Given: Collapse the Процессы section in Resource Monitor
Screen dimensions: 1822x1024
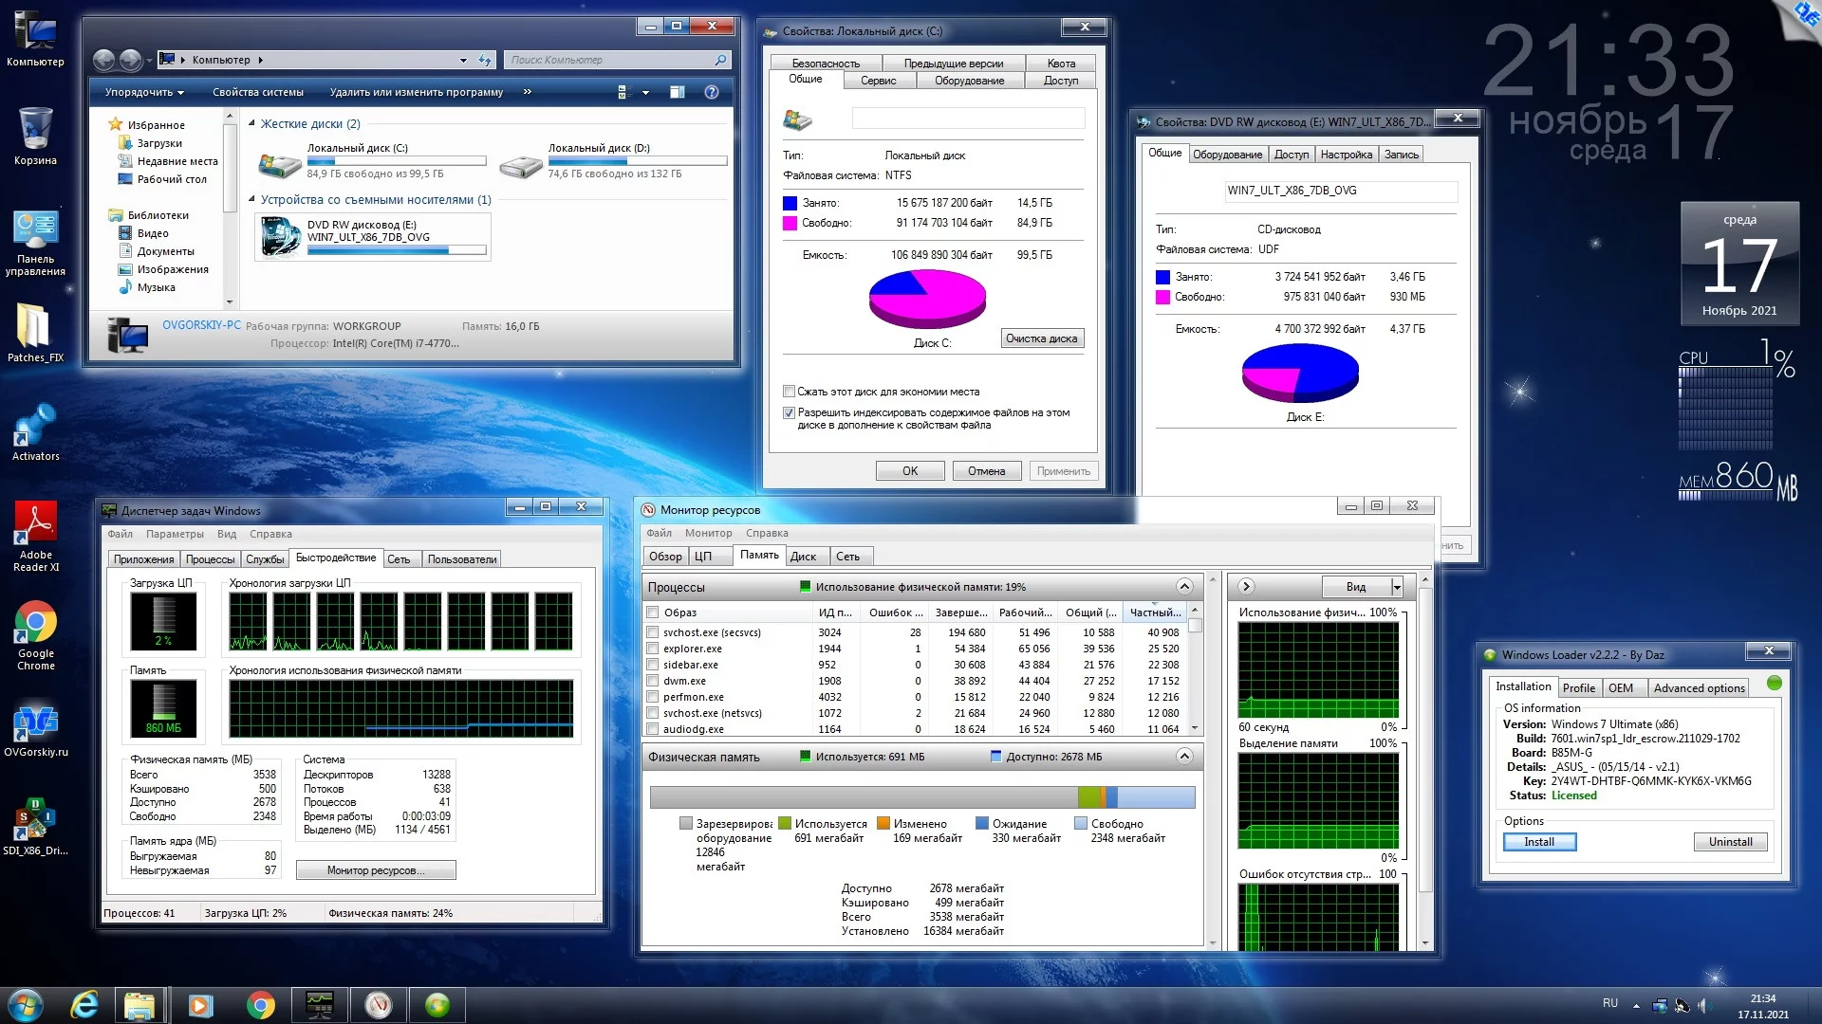Looking at the screenshot, I should pos(1184,587).
